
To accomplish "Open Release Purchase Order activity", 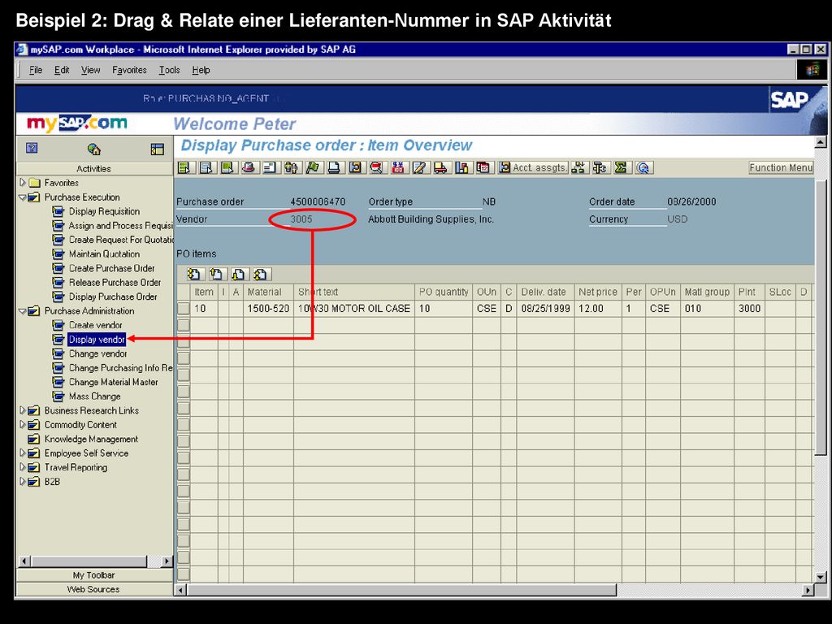I will pos(115,283).
